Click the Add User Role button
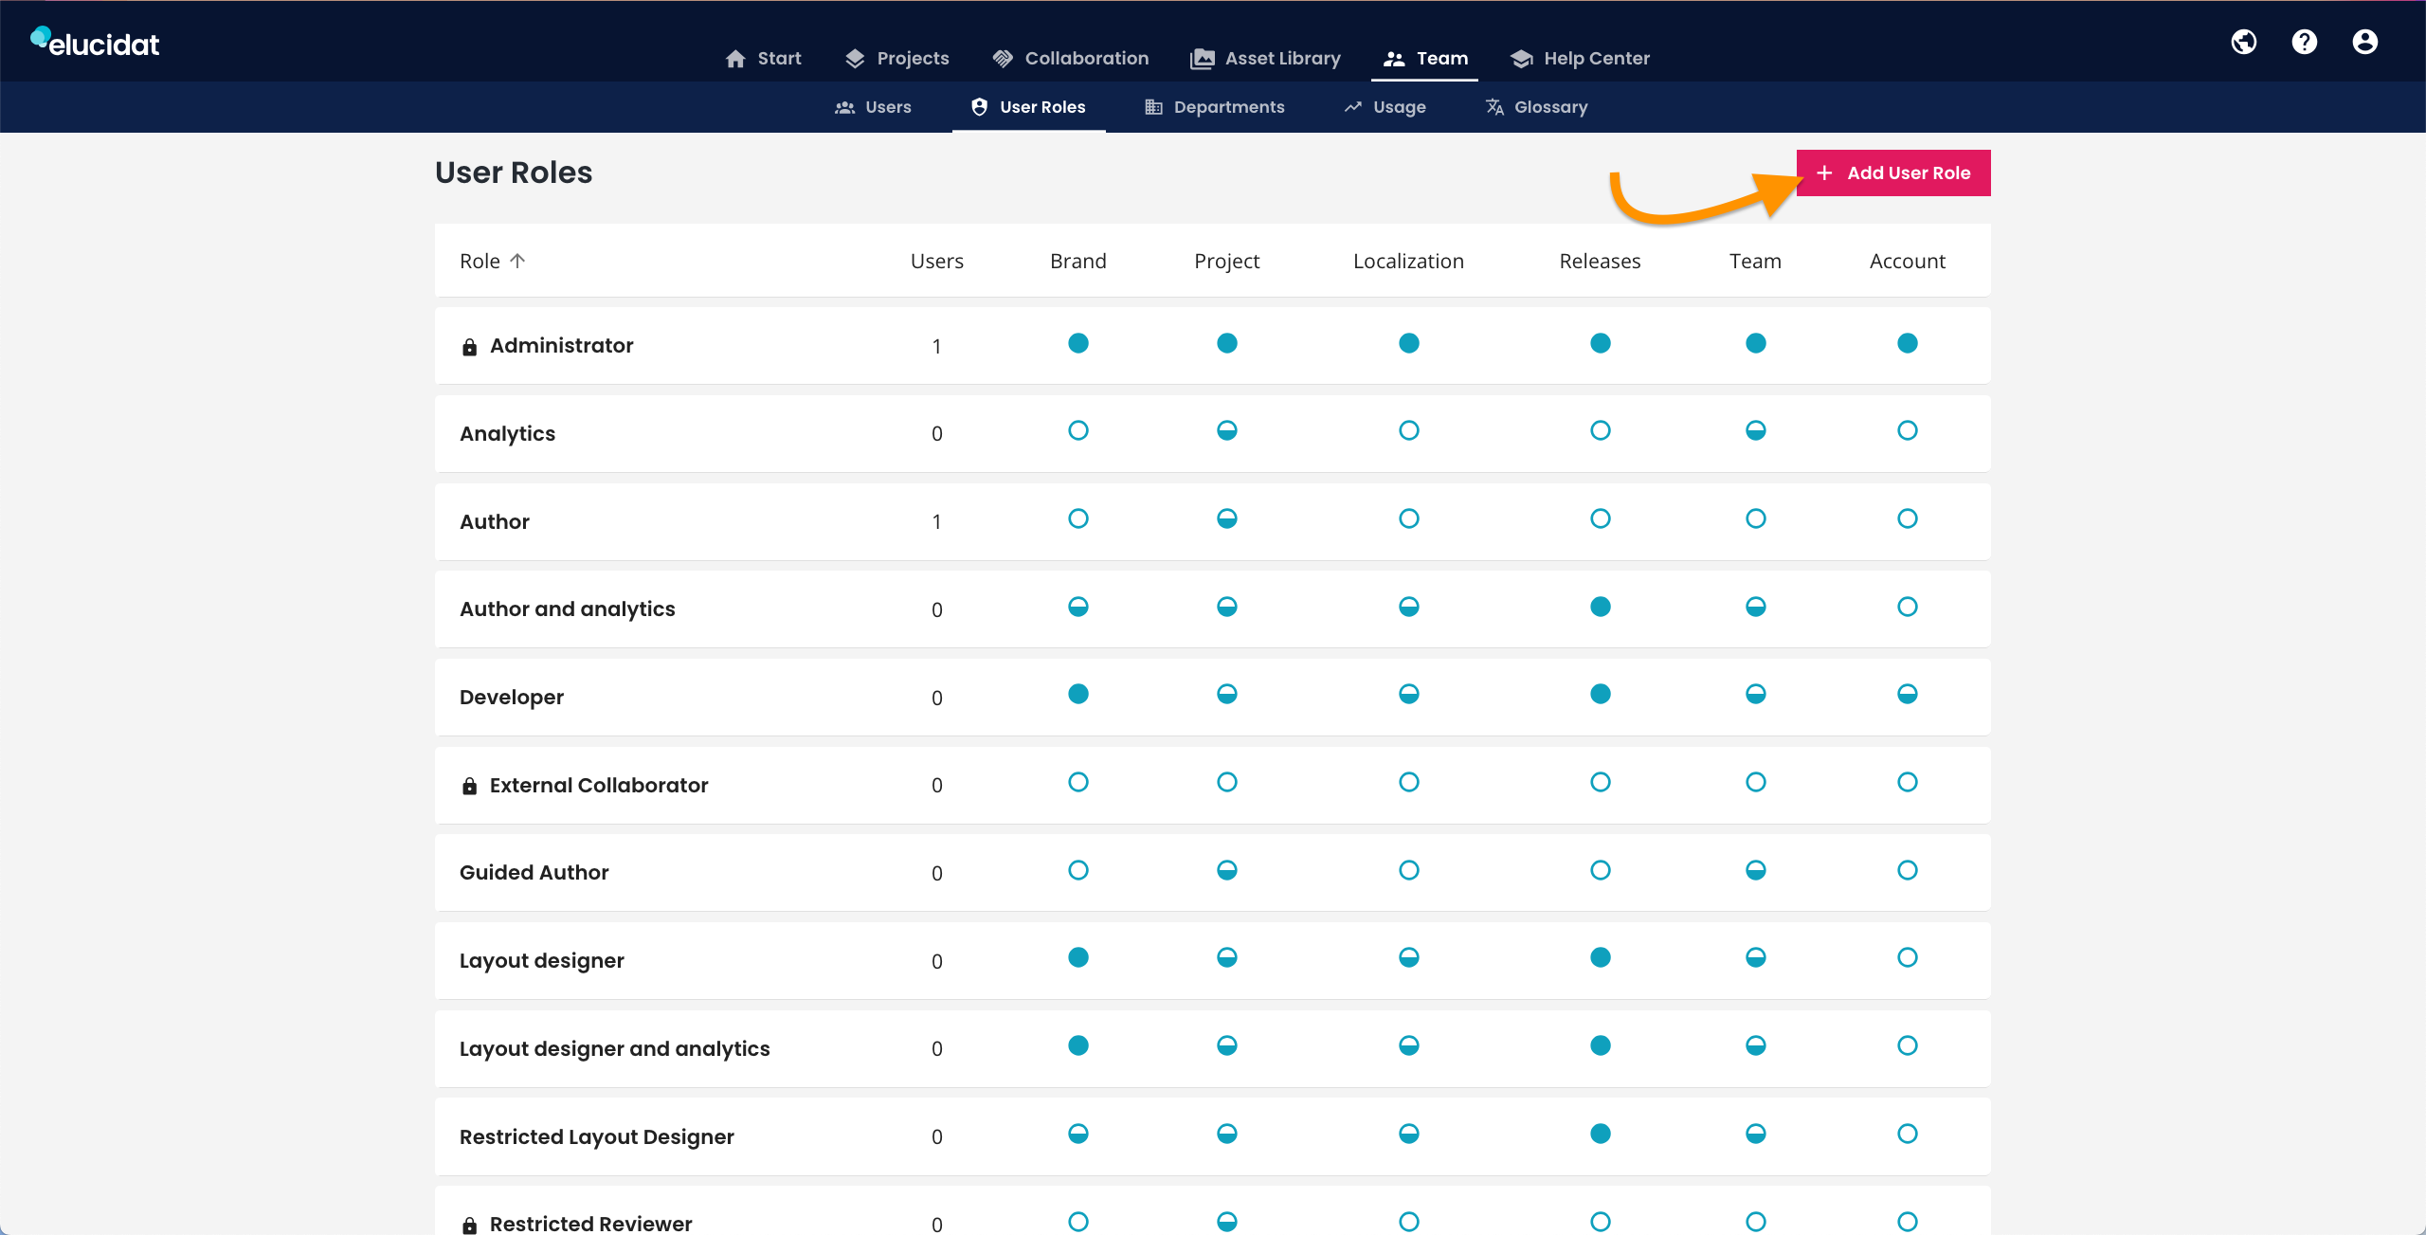Screen dimensions: 2426x1235 tap(1893, 173)
